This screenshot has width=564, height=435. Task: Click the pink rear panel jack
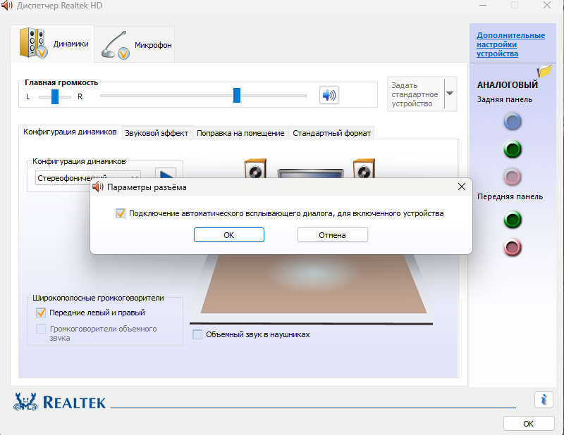pos(513,177)
